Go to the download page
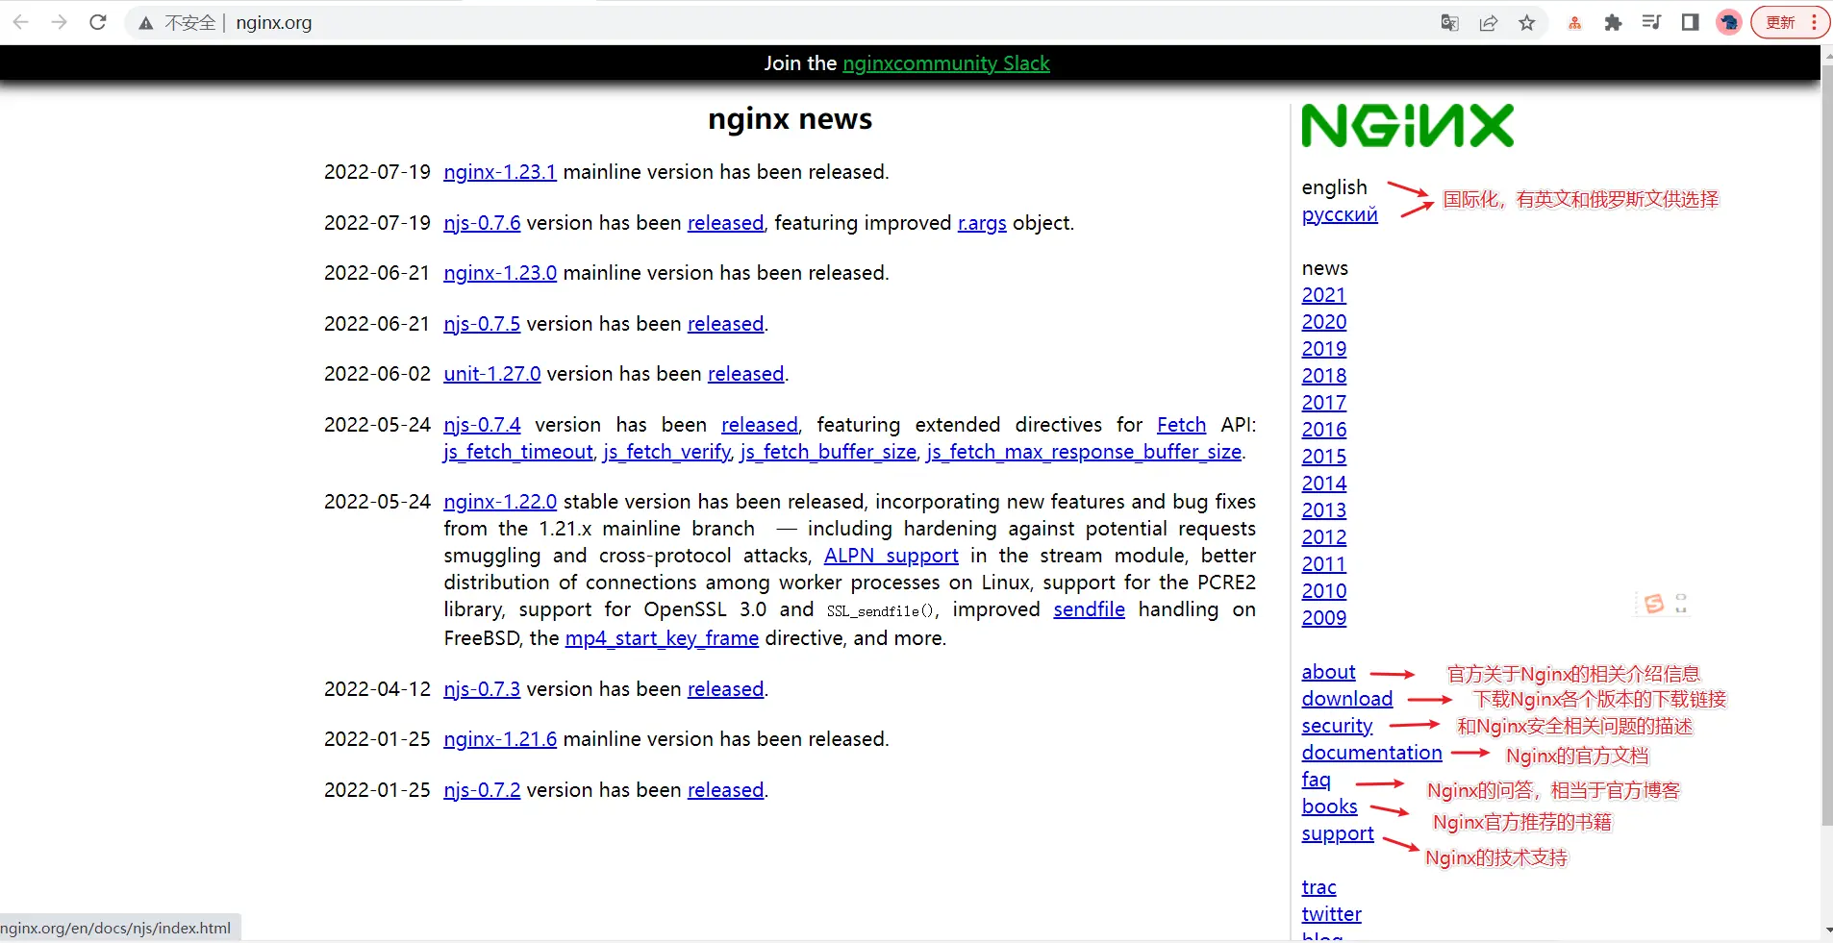1833x943 pixels. pos(1347,699)
